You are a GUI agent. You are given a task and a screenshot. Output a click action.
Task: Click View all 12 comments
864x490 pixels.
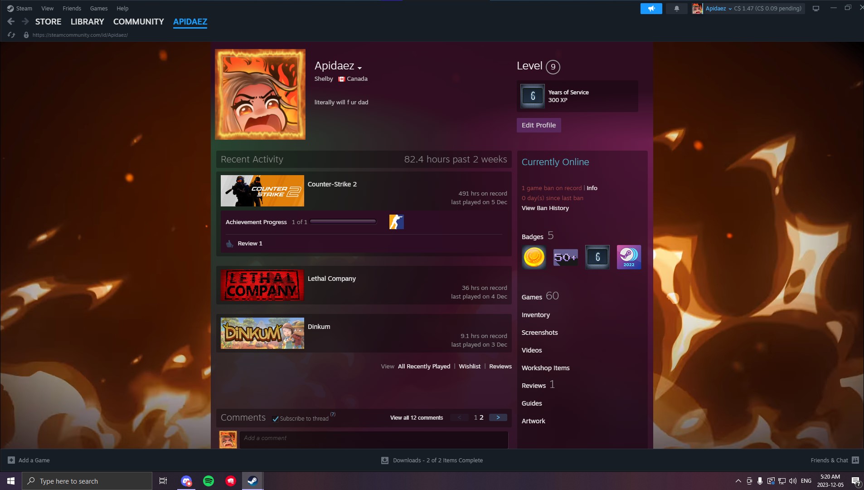pyautogui.click(x=416, y=418)
